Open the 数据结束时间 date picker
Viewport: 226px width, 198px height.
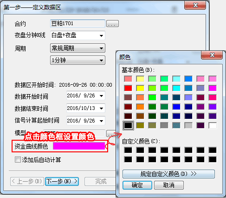[102, 108]
